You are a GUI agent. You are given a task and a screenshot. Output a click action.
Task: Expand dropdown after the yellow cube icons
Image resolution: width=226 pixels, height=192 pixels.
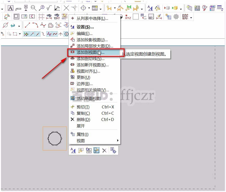181,9
